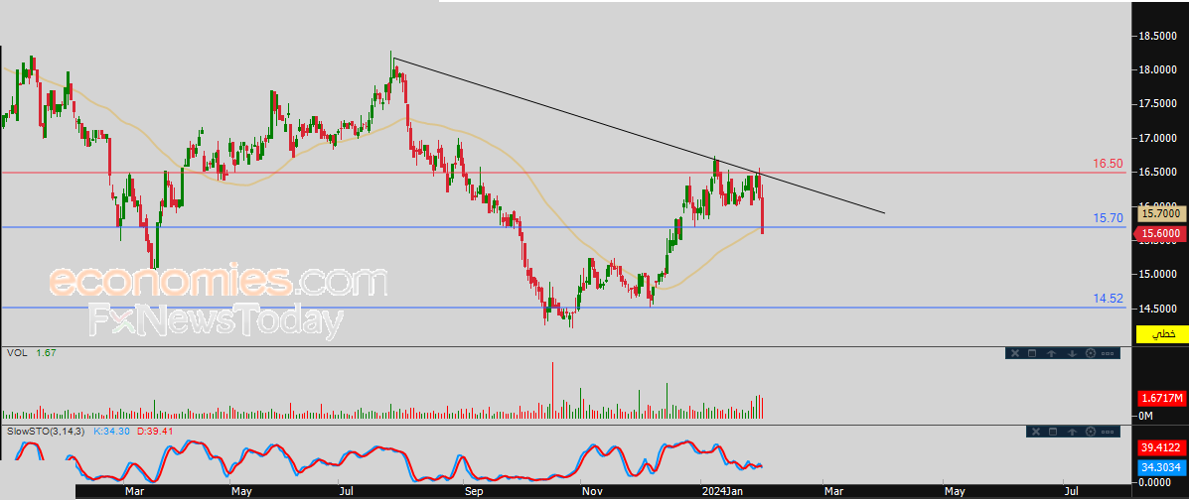Click the 39.4122 stochastic D value tag

pyautogui.click(x=1162, y=447)
